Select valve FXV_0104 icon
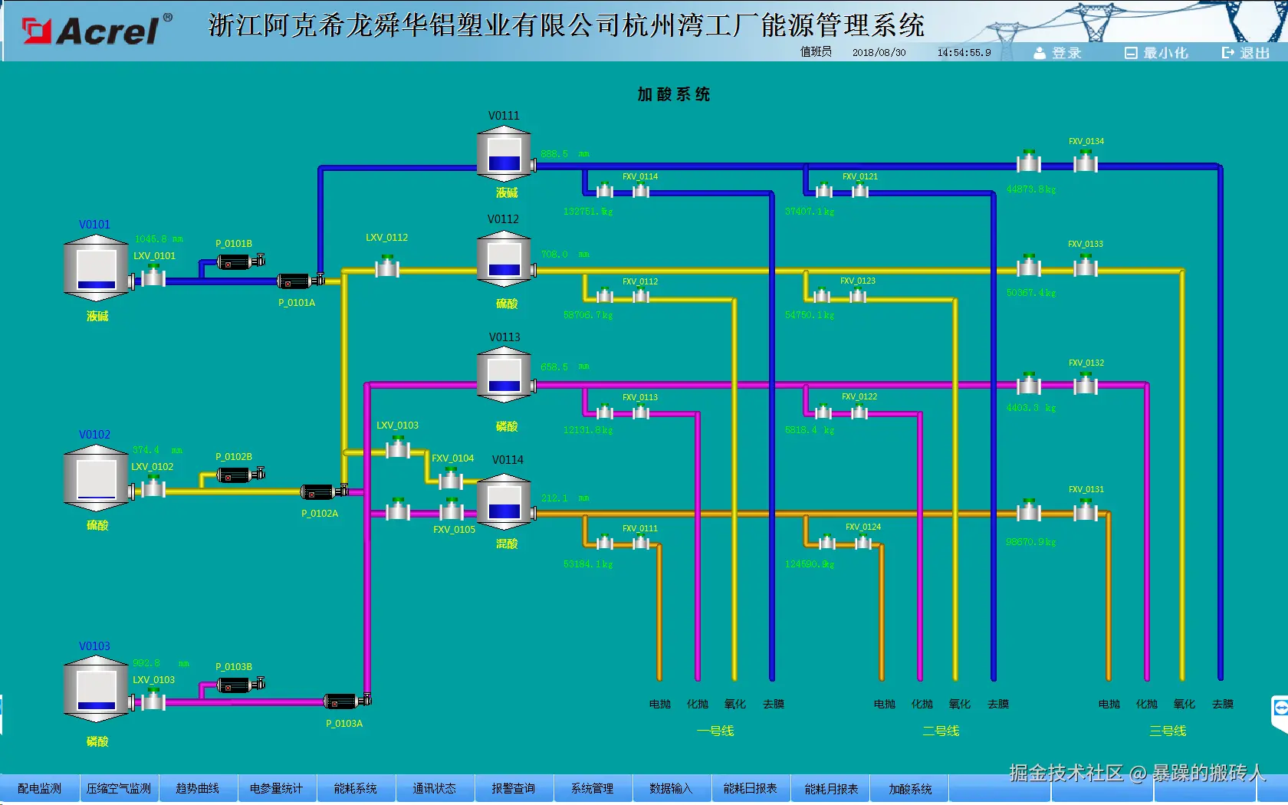The image size is (1288, 805). click(x=451, y=479)
